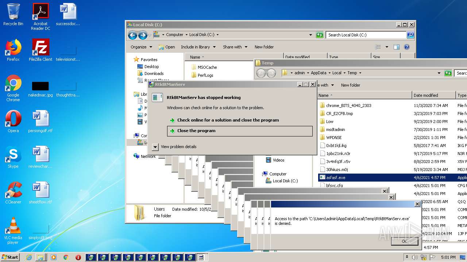Open Help icon in Local Disk toolbar
This screenshot has width=467, height=262.
tap(407, 47)
